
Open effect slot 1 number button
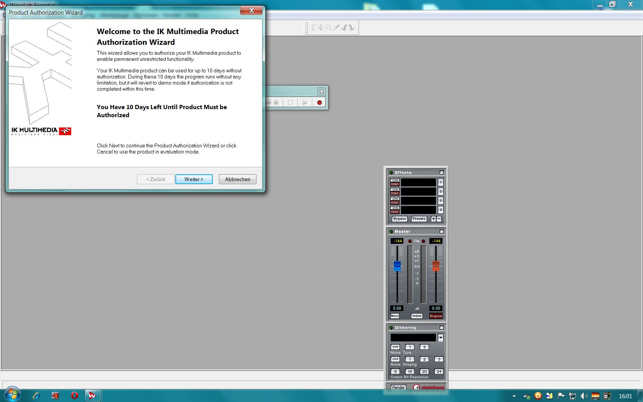click(441, 182)
